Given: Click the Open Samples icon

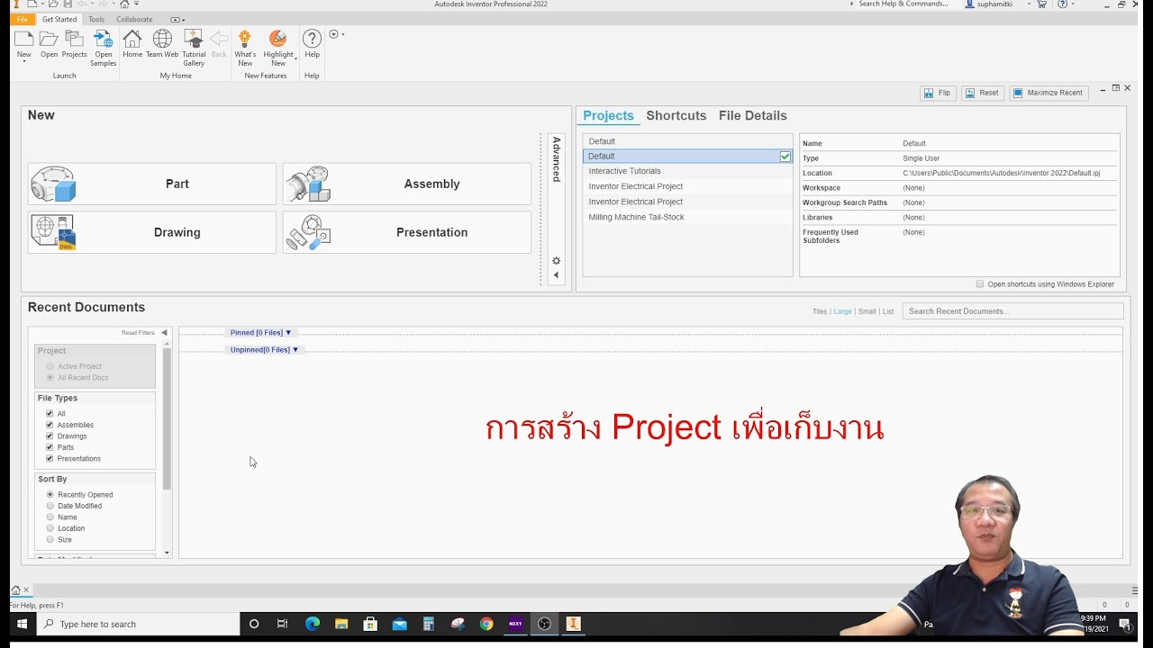Looking at the screenshot, I should click(x=104, y=40).
